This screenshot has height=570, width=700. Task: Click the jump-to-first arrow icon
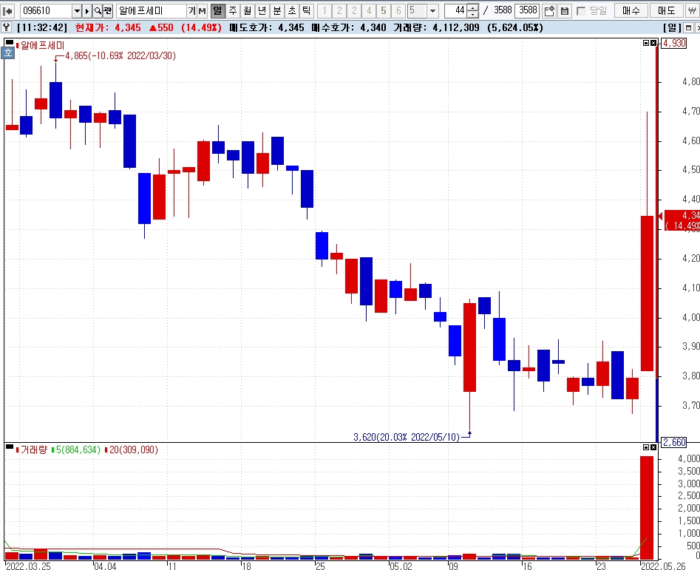pos(8,10)
